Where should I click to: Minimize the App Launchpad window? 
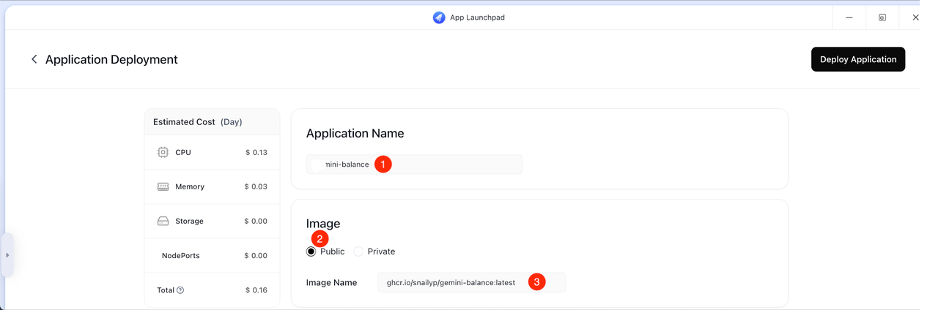click(x=849, y=17)
